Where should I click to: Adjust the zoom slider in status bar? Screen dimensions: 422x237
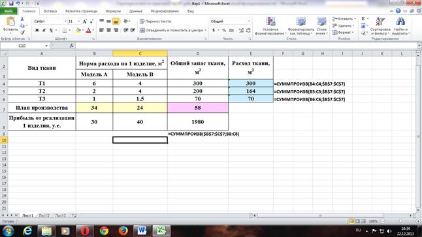[x=400, y=221]
